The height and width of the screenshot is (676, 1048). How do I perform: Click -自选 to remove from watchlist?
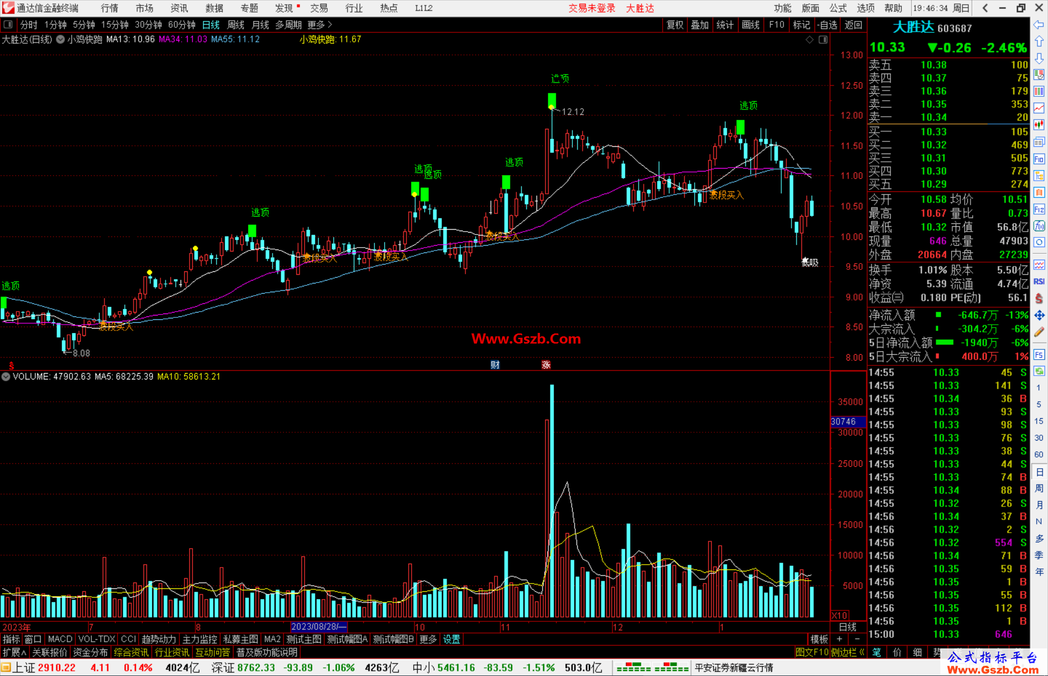coord(827,25)
